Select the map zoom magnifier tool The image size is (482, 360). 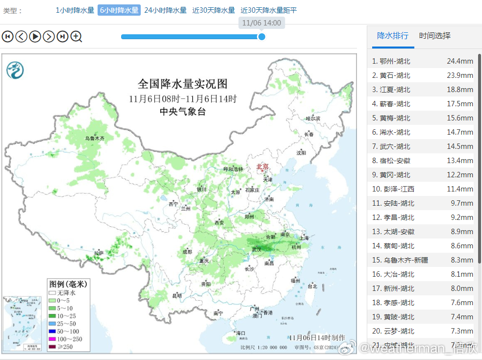point(76,36)
